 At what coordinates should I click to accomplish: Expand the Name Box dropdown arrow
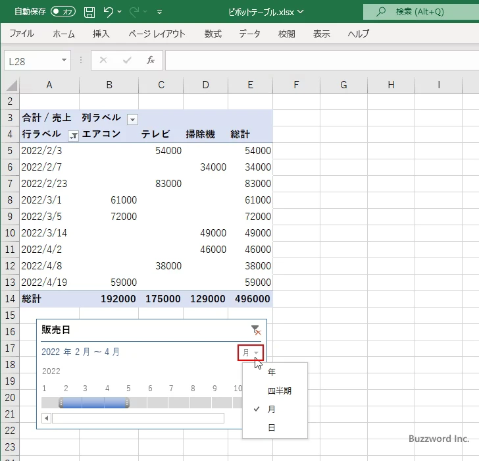64,60
